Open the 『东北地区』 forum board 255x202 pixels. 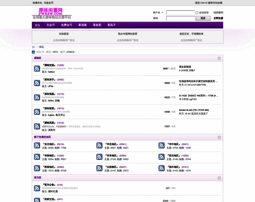pyautogui.click(x=49, y=144)
